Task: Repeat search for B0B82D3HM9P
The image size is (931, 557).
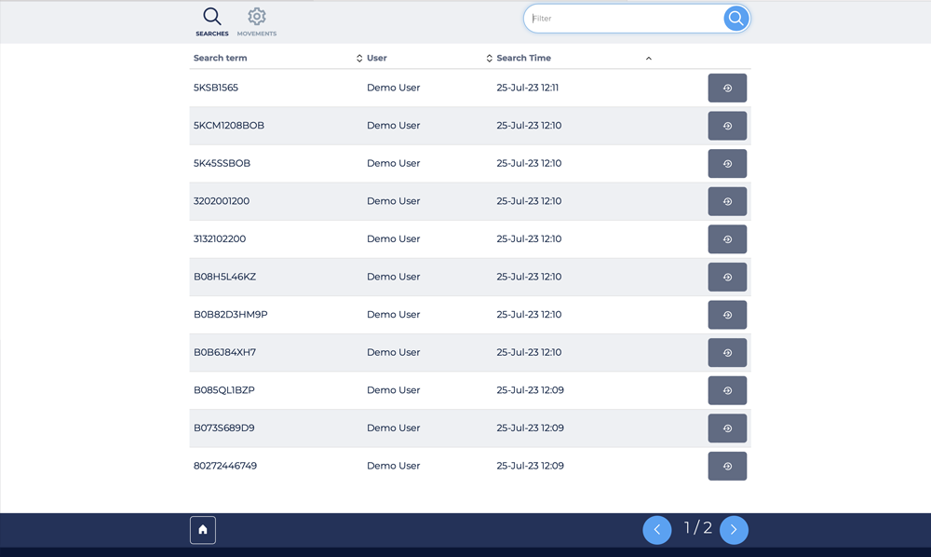Action: coord(727,315)
